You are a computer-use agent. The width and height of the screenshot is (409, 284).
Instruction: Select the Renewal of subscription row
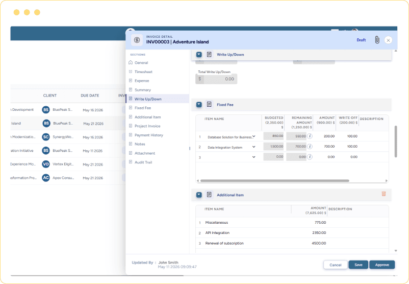tap(292, 243)
